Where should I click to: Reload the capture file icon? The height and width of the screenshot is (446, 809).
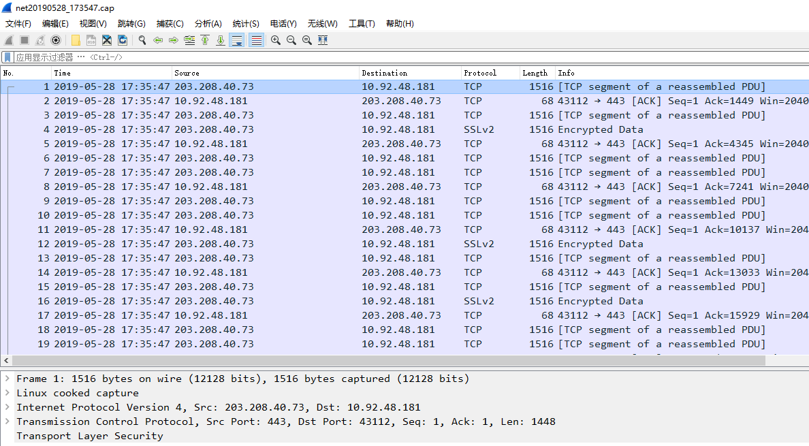(123, 40)
